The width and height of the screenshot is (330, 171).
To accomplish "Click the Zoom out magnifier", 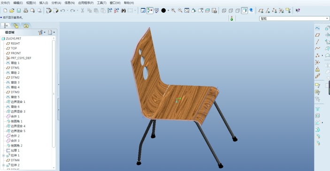I will pyautogui.click(x=180, y=10).
